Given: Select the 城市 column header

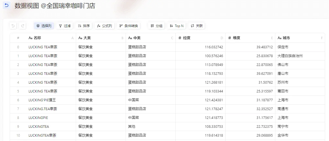Looking at the screenshot, I should (300, 38).
